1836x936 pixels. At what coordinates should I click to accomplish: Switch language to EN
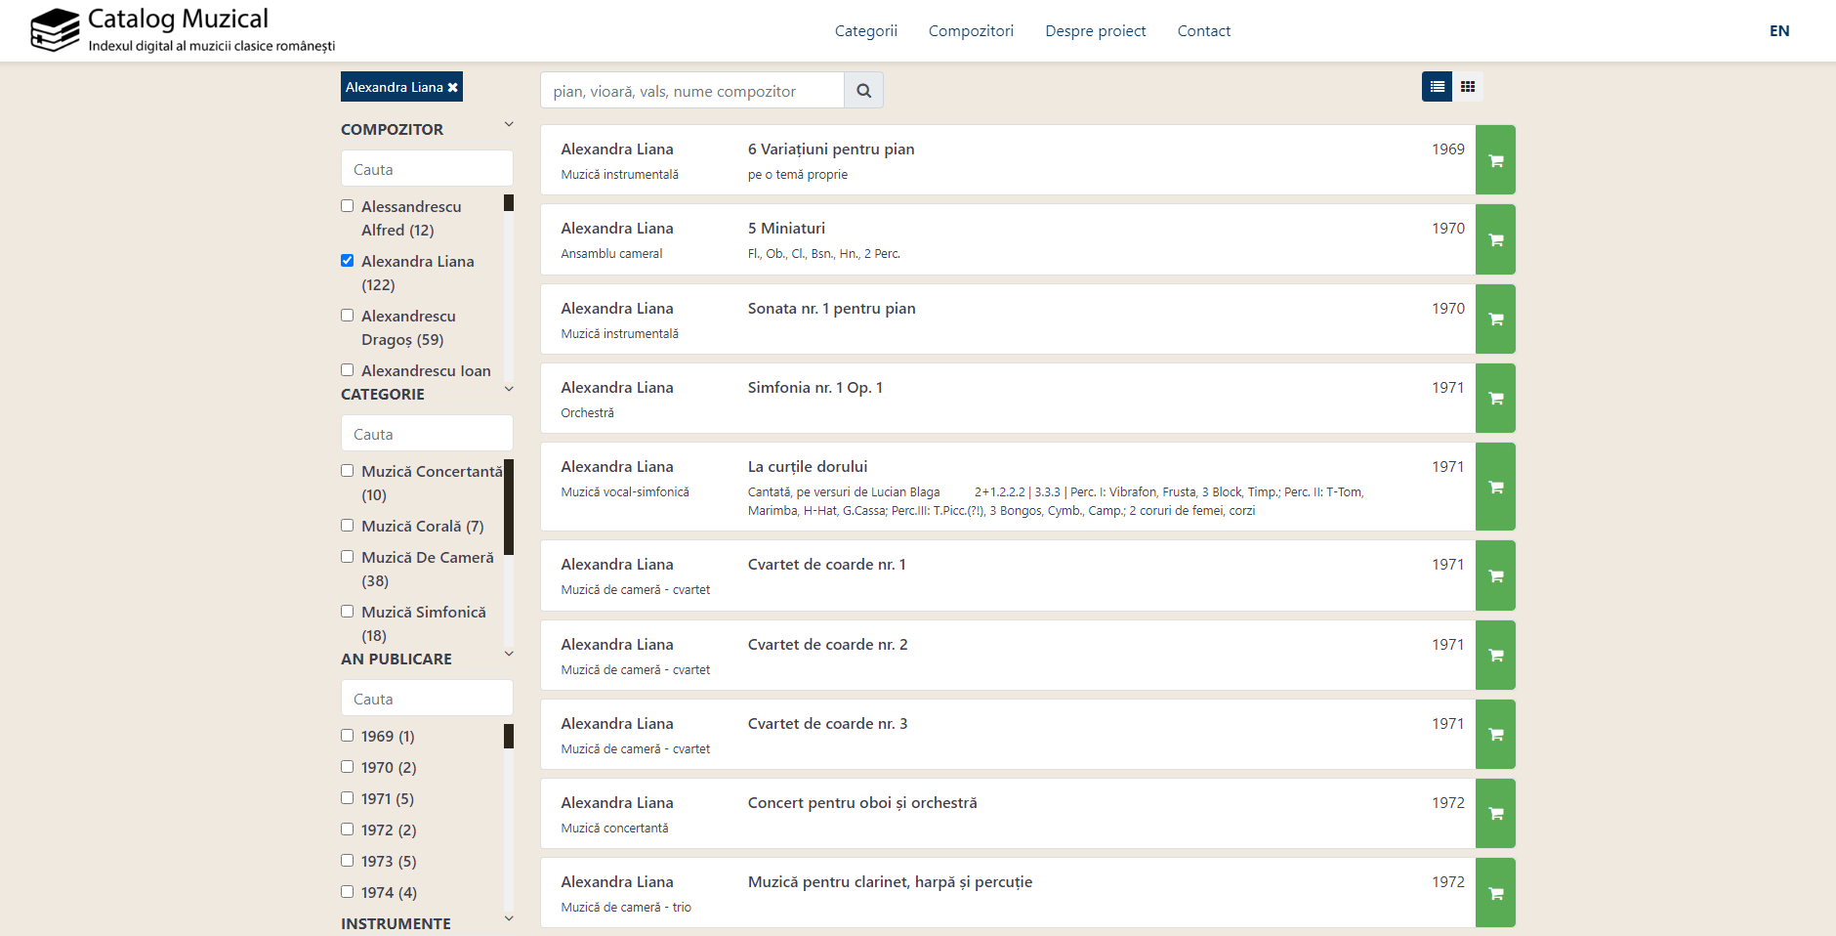[1778, 31]
